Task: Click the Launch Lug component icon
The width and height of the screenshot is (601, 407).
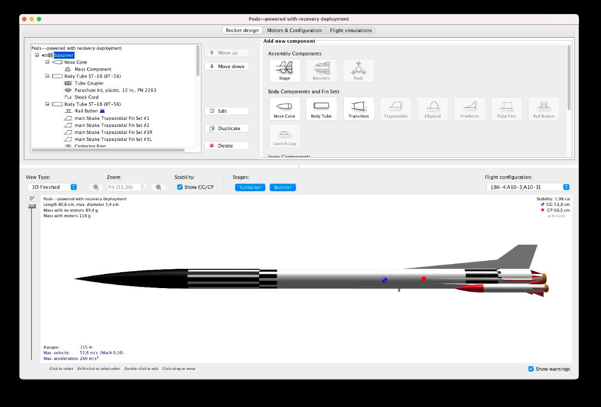Action: coord(285,136)
